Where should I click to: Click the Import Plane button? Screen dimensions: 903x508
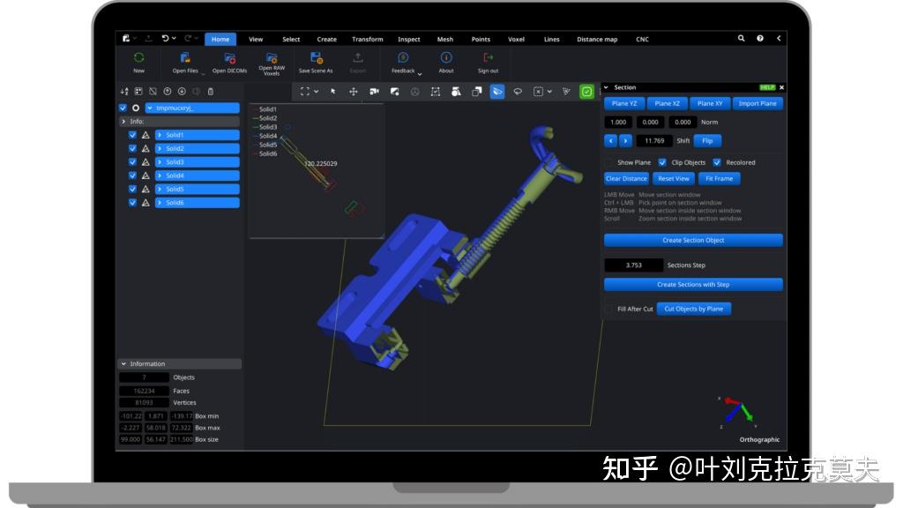pos(757,104)
